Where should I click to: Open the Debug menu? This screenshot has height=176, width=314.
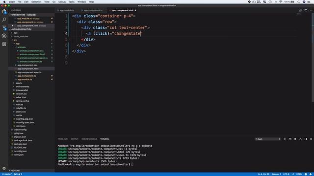pos(62,2)
